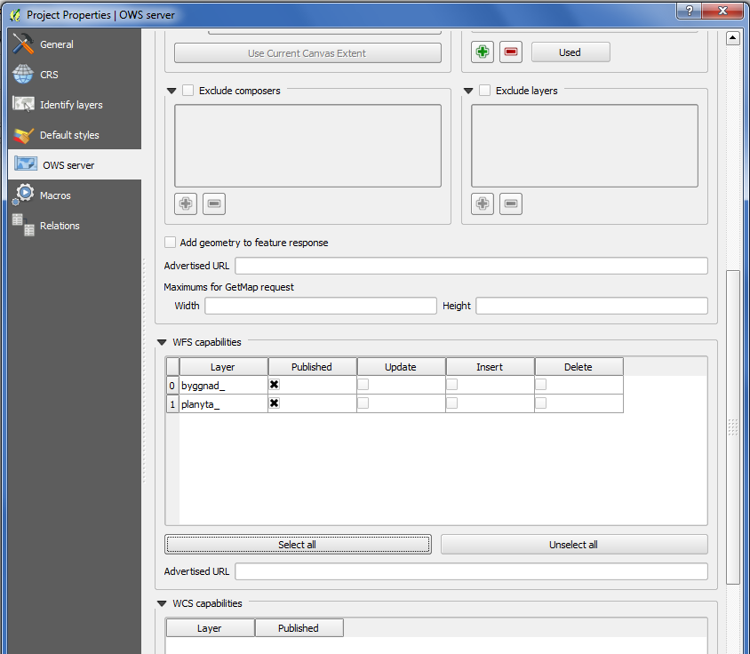Click the green plus add CRS icon

point(483,52)
